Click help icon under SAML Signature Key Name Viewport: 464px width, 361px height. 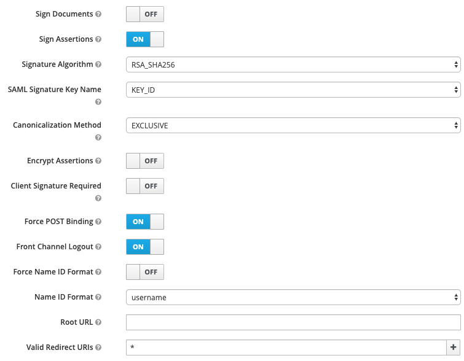pyautogui.click(x=98, y=102)
